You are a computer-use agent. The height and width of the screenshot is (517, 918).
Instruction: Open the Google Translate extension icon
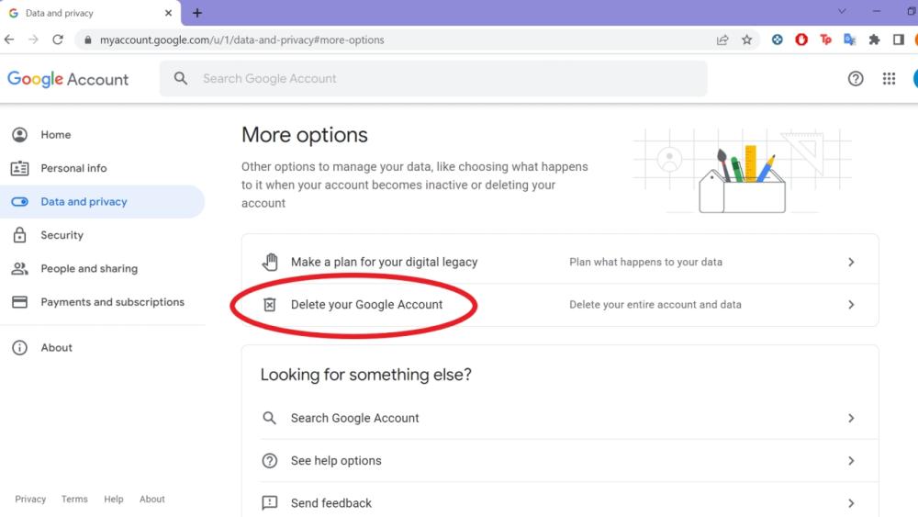pos(849,39)
